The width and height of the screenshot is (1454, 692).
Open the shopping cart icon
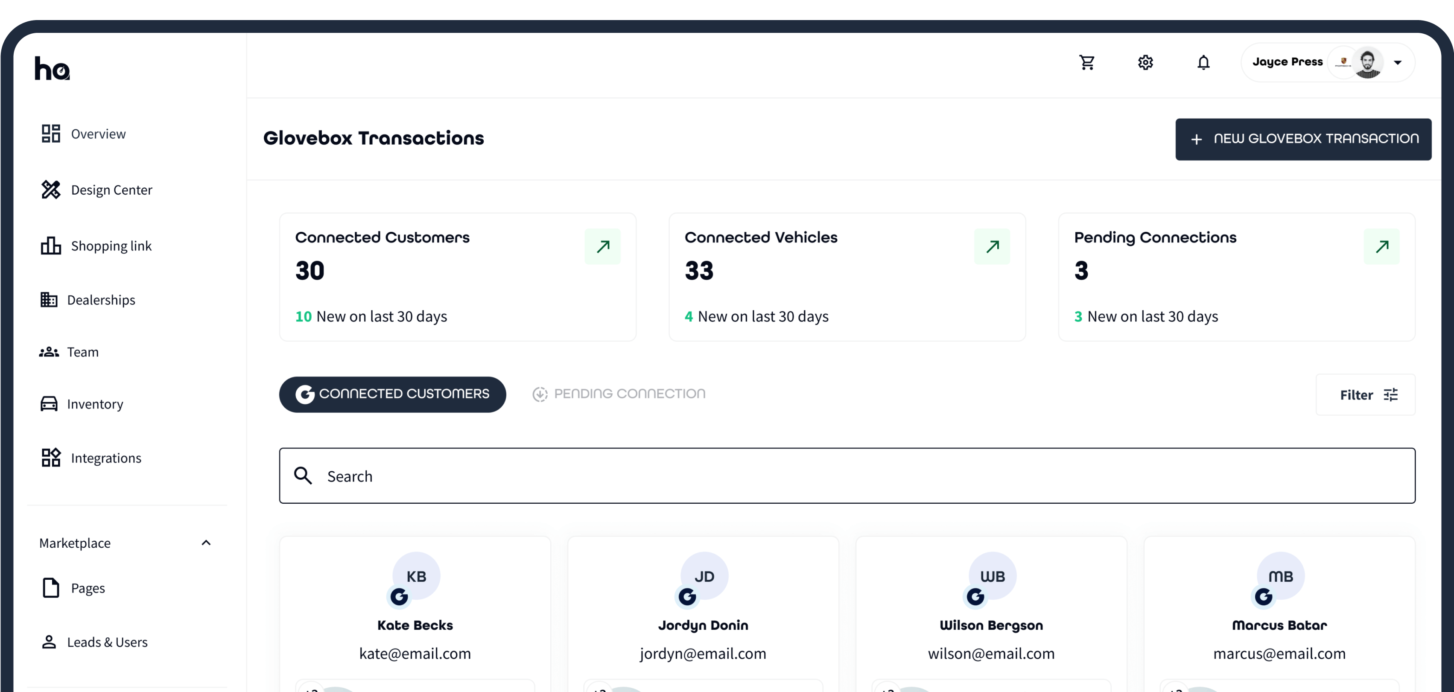(1086, 62)
